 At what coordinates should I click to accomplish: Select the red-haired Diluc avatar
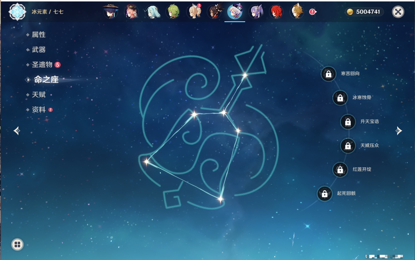(x=276, y=12)
